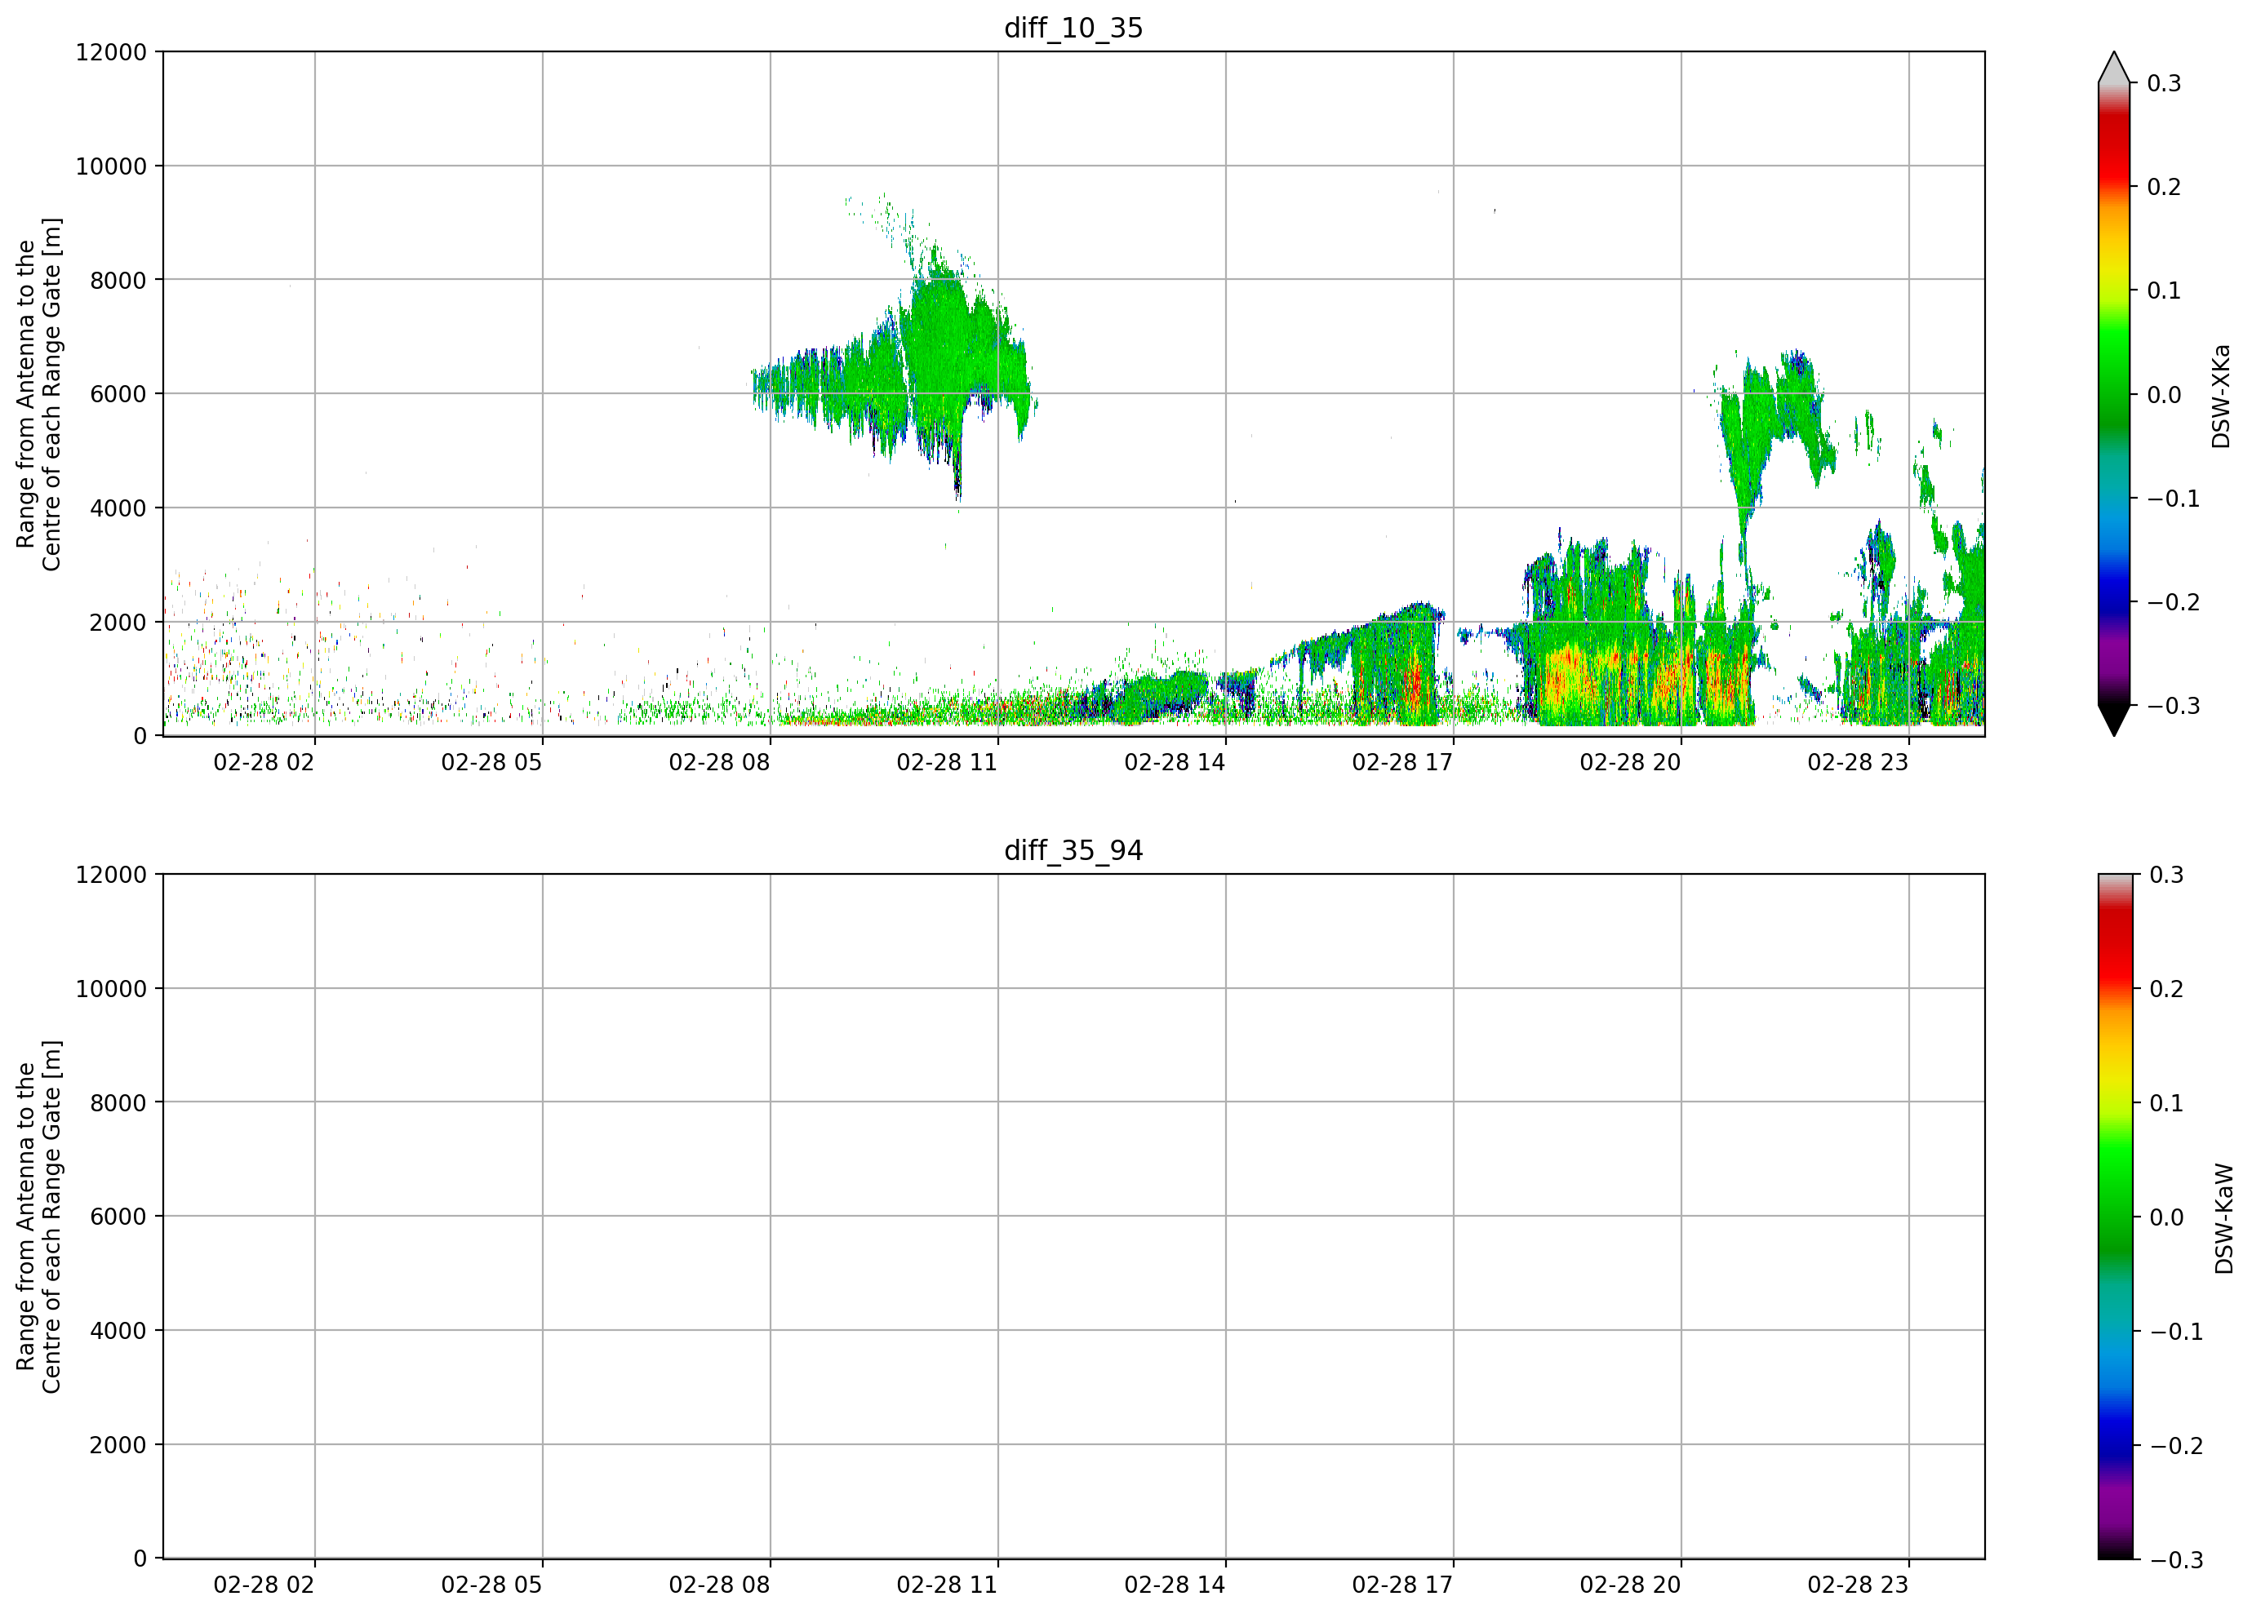2252x1614 pixels.
Task: Click the diff_35_94 plot title
Action: (x=1073, y=851)
